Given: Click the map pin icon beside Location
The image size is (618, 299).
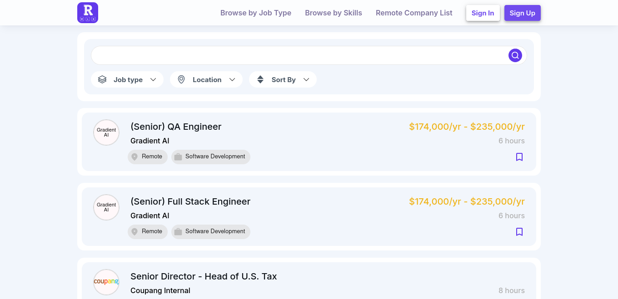Looking at the screenshot, I should [181, 79].
